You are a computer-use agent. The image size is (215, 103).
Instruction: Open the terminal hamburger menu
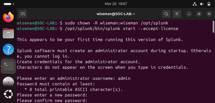click(177, 14)
